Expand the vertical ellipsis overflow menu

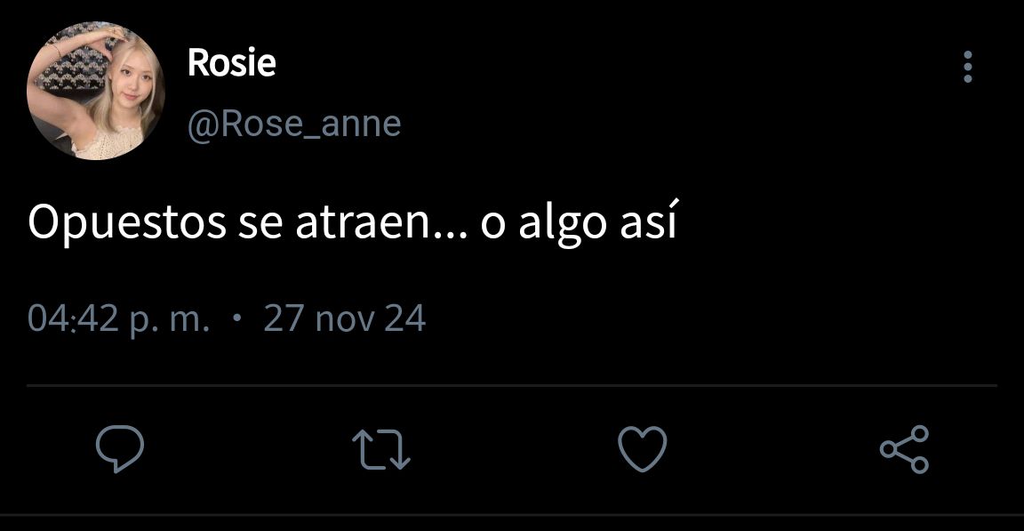(968, 67)
